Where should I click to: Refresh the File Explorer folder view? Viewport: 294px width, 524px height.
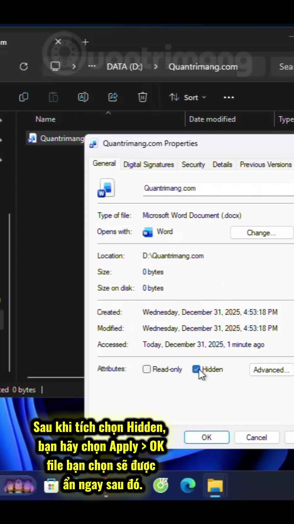pyautogui.click(x=24, y=66)
